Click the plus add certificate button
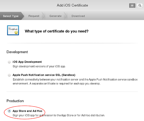This screenshot has height=121, width=144. tap(132, 6)
